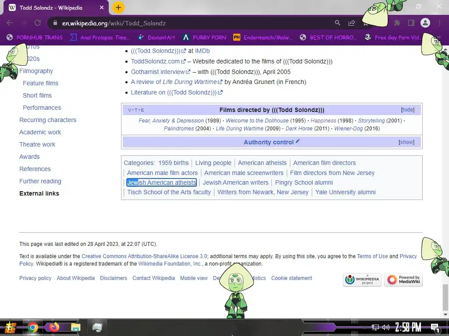The image size is (449, 336).
Task: Open the Gothamist interview link
Action: tap(160, 72)
